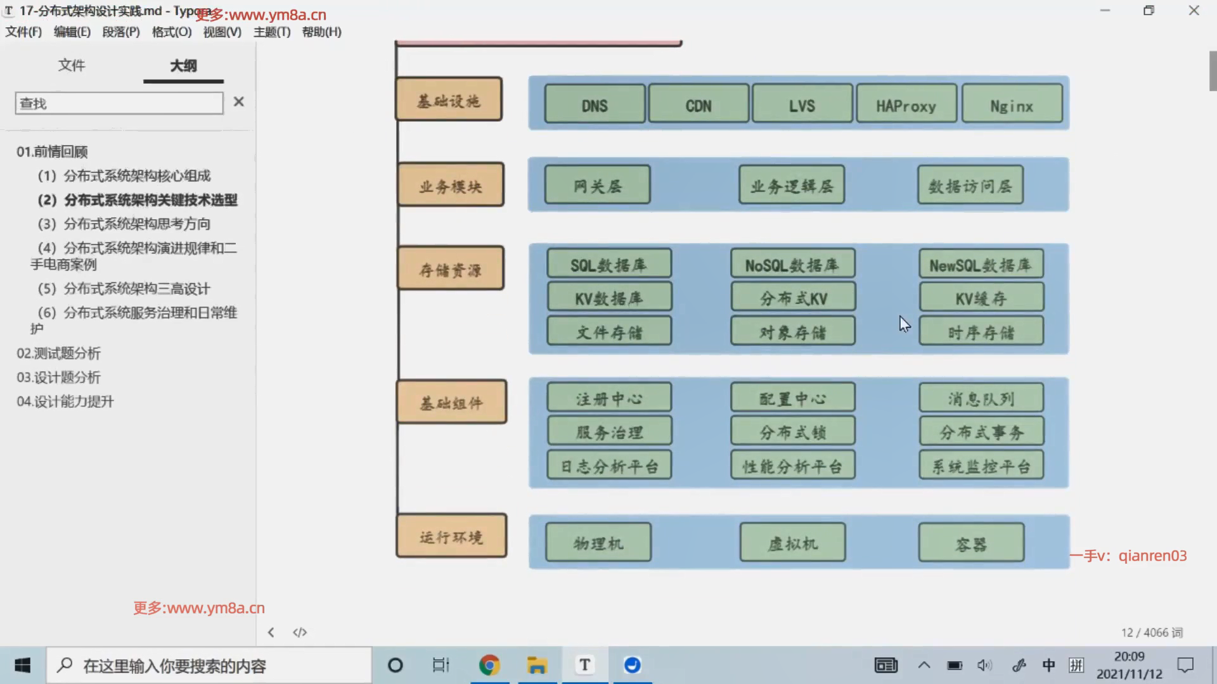
Task: Open Windows Task View icon
Action: [x=441, y=665]
